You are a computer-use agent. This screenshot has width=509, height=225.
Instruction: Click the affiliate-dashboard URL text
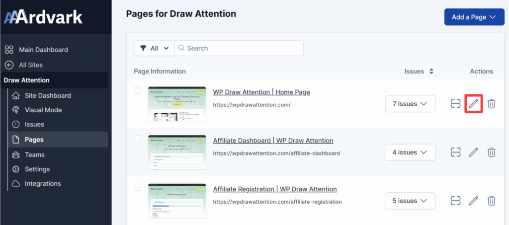276,153
